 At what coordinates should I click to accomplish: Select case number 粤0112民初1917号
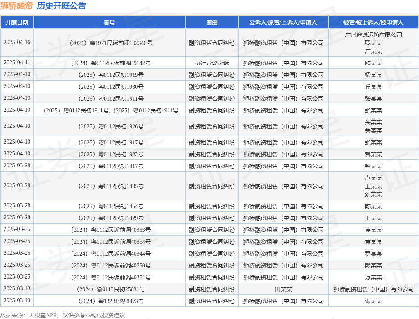(111, 142)
